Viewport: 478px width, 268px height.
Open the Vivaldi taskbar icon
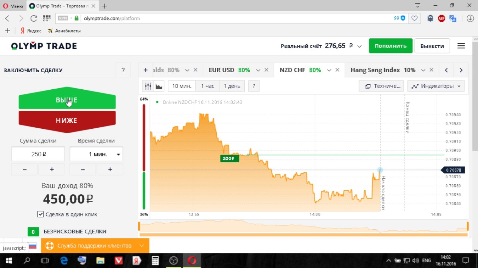pyautogui.click(x=118, y=261)
